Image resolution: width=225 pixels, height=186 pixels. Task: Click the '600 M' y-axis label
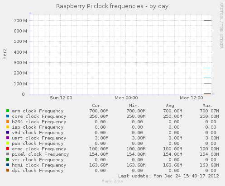click(20, 31)
